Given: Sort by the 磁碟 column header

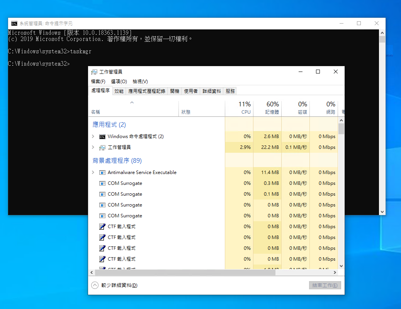Looking at the screenshot, I should click(296, 109).
